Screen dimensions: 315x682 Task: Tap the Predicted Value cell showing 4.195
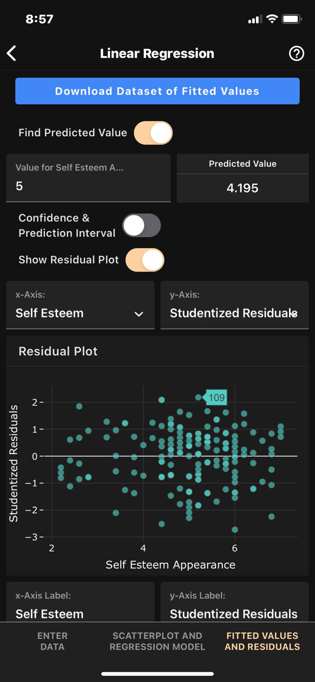pos(242,188)
